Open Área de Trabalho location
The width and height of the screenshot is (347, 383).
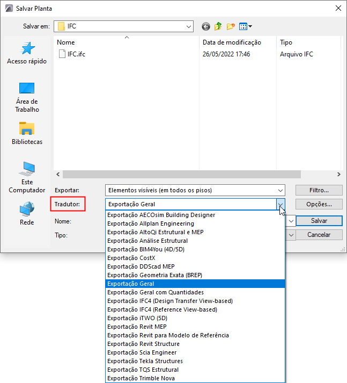(27, 97)
